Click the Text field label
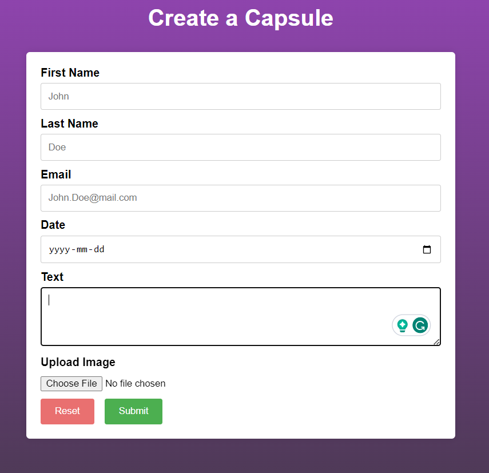 [53, 277]
